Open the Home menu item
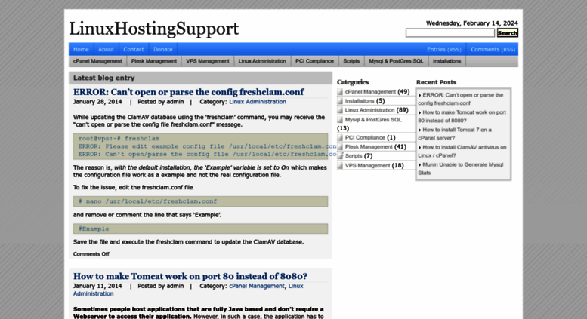 [x=81, y=49]
